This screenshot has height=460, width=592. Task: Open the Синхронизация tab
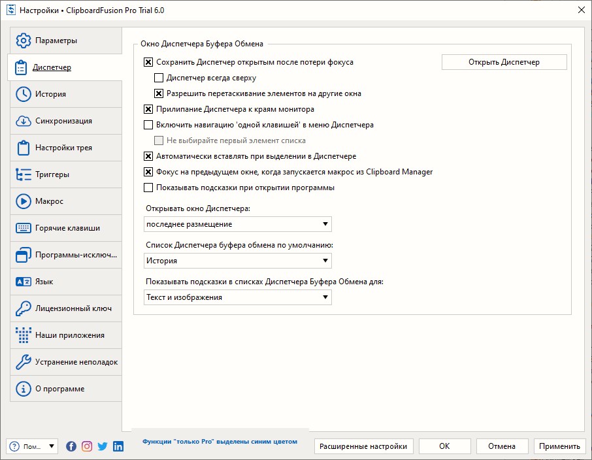coord(66,121)
